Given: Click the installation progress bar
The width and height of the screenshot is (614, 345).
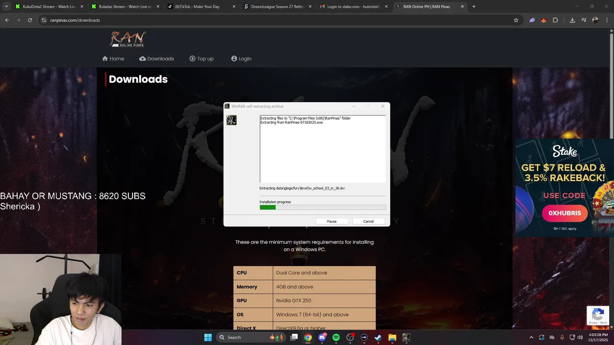Looking at the screenshot, I should pos(323,207).
